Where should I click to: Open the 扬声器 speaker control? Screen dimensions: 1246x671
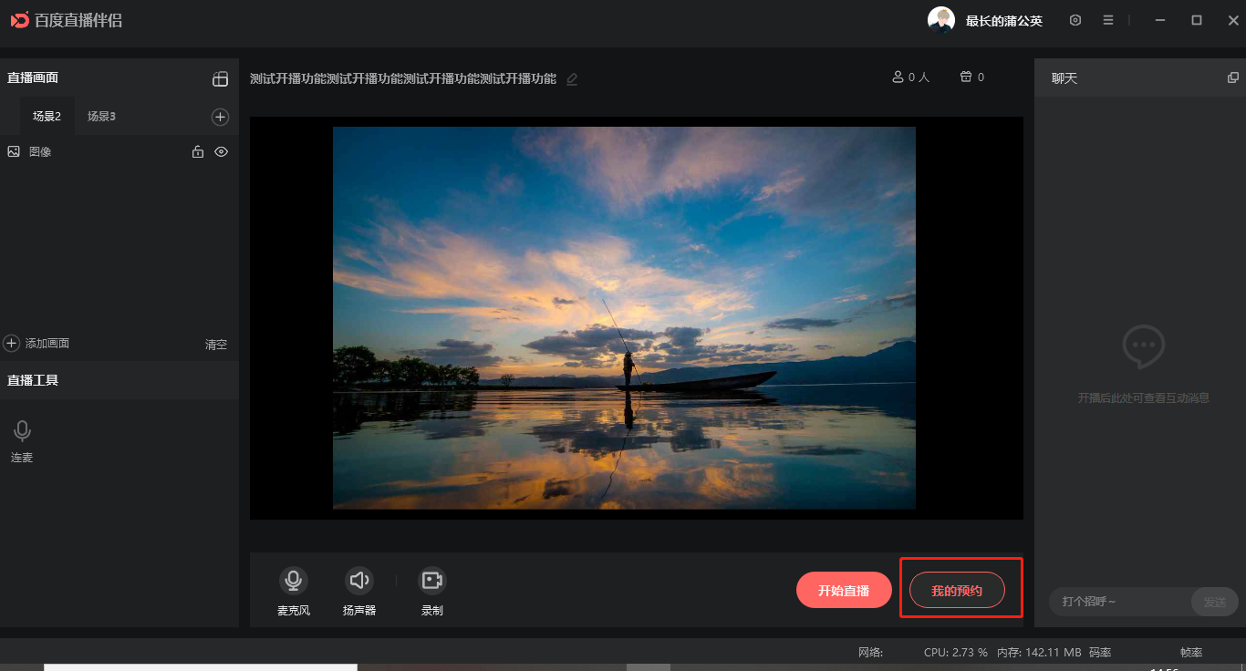(x=359, y=579)
